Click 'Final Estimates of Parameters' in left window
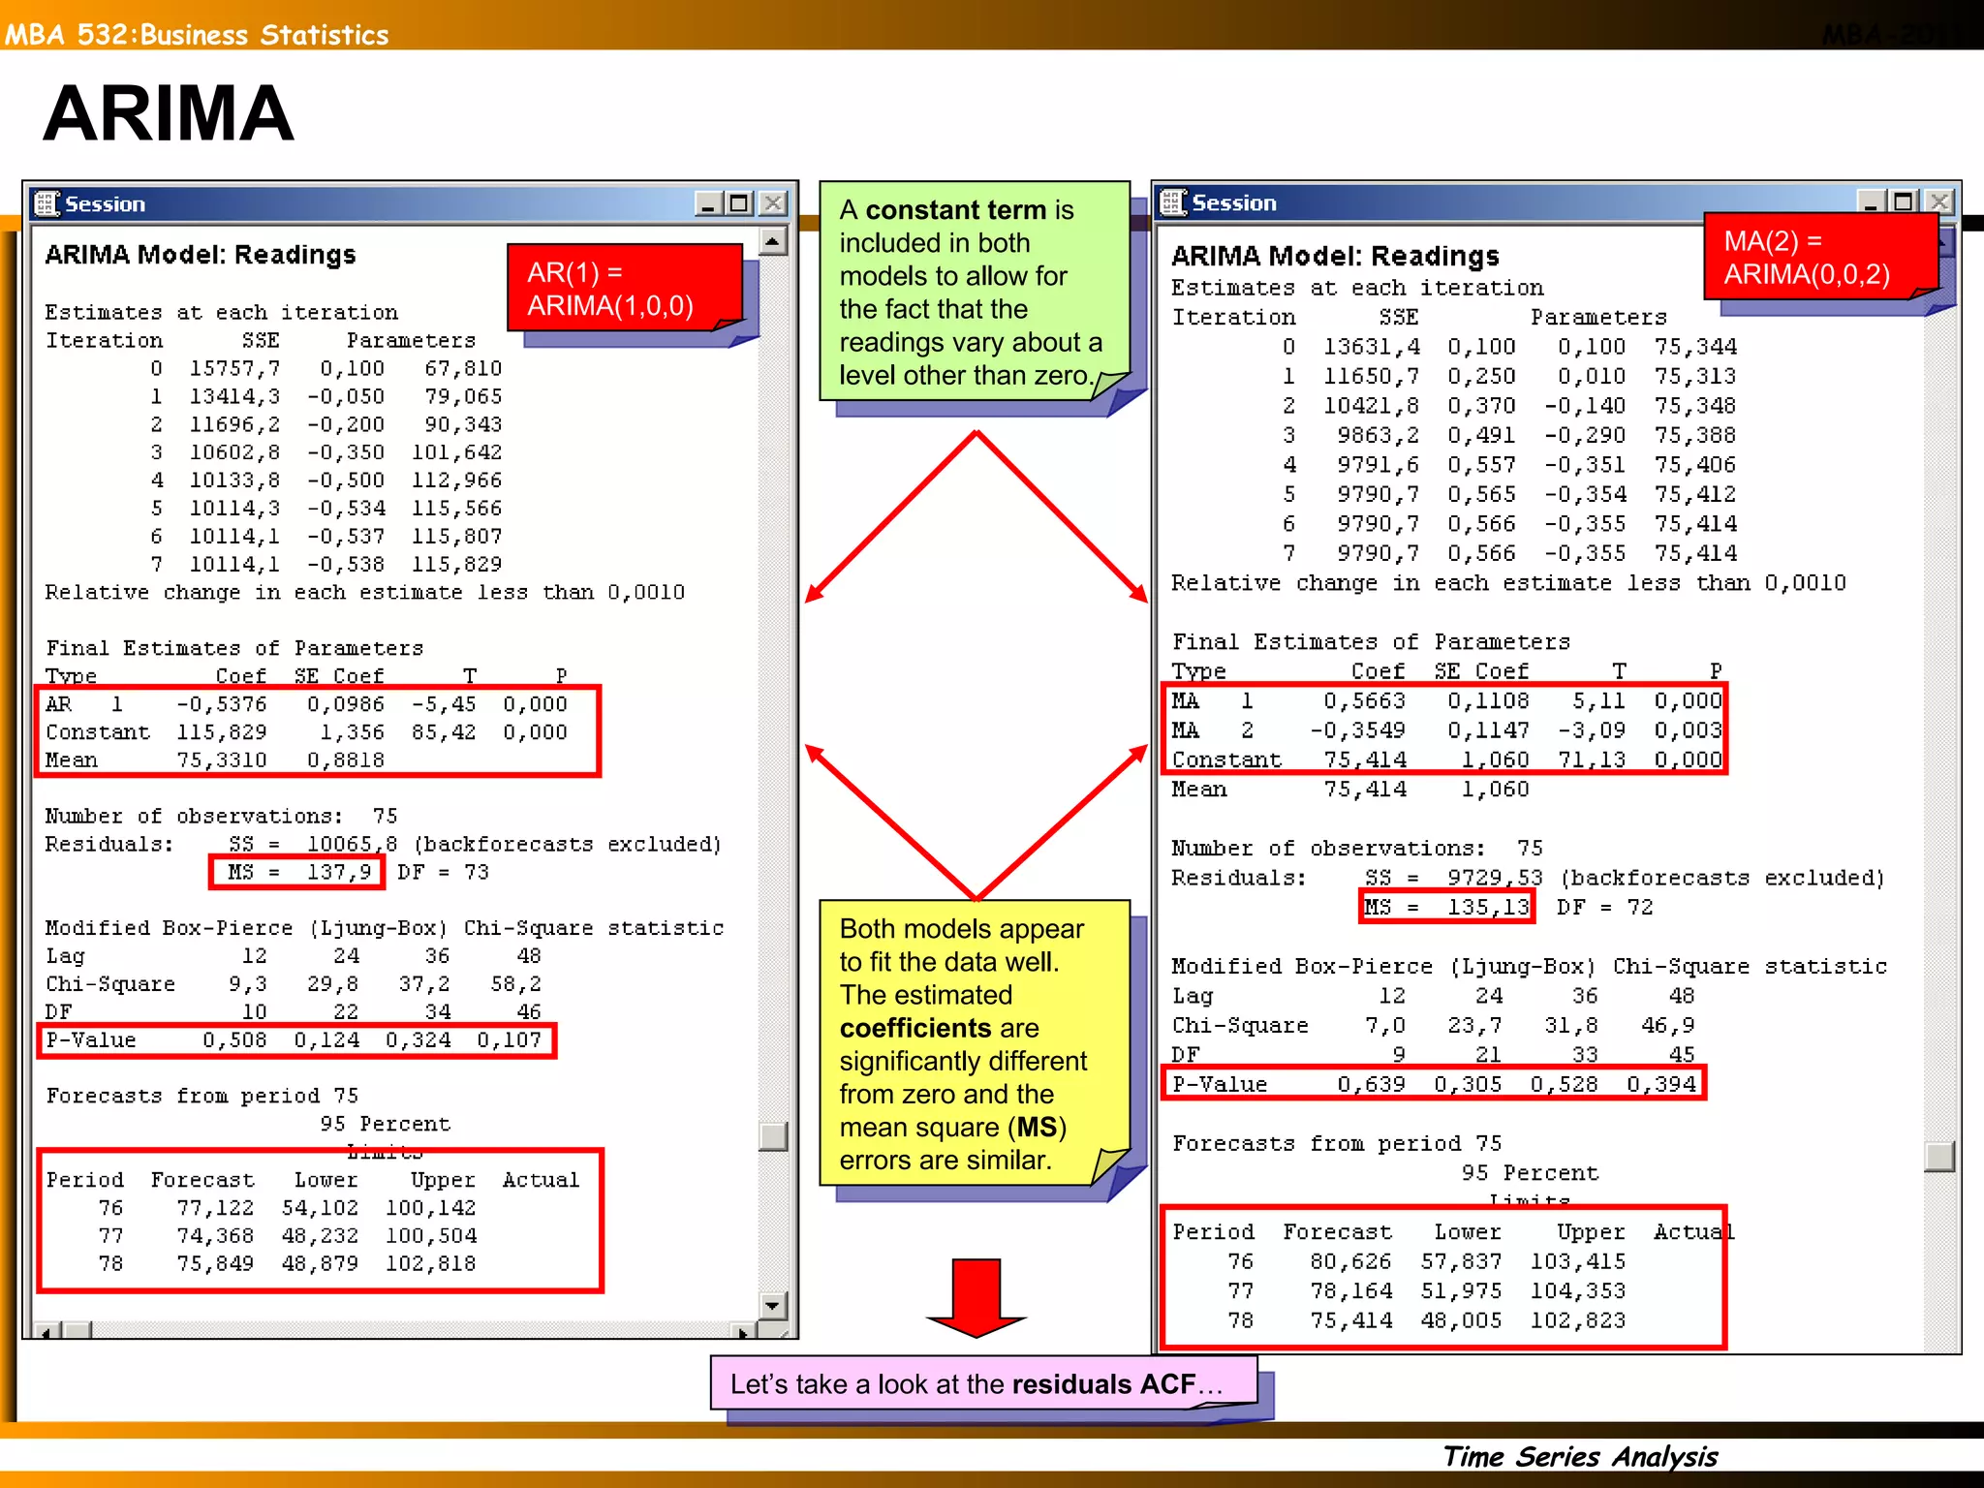The height and width of the screenshot is (1488, 1984). pos(234,648)
